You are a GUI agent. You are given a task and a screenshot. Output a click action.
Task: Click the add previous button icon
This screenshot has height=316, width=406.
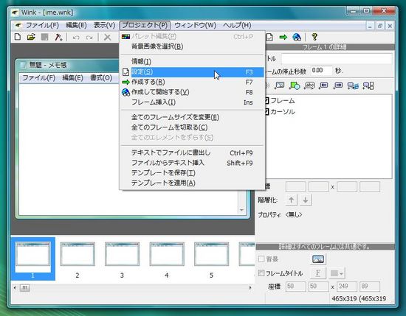click(x=323, y=85)
